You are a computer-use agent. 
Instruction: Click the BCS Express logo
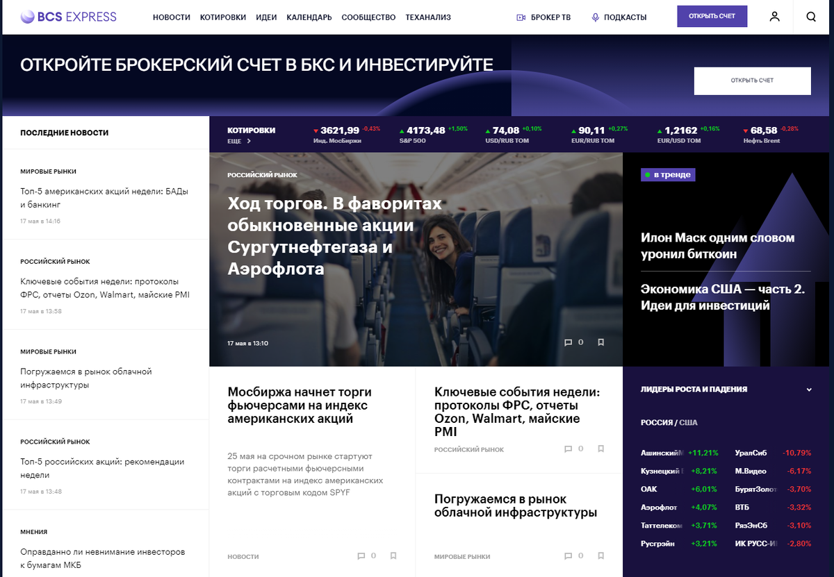[x=68, y=17]
